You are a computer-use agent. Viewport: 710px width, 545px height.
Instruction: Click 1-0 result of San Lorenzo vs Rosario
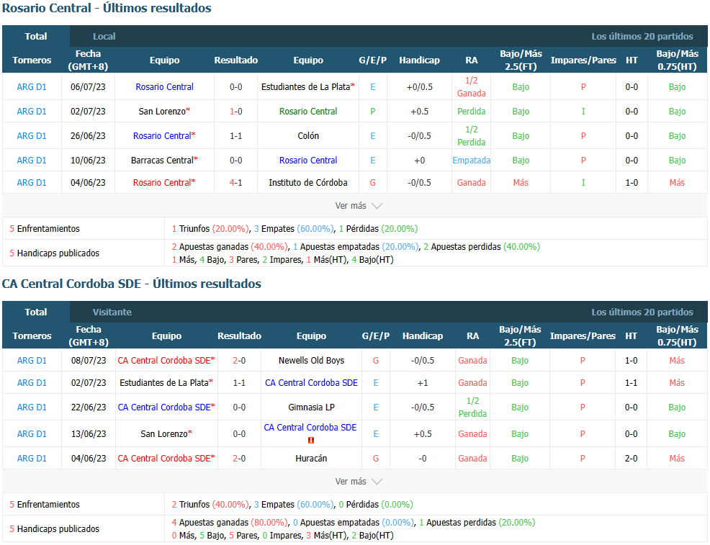click(236, 112)
